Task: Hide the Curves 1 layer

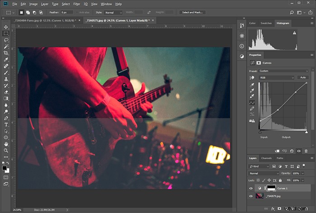Action: click(251, 189)
